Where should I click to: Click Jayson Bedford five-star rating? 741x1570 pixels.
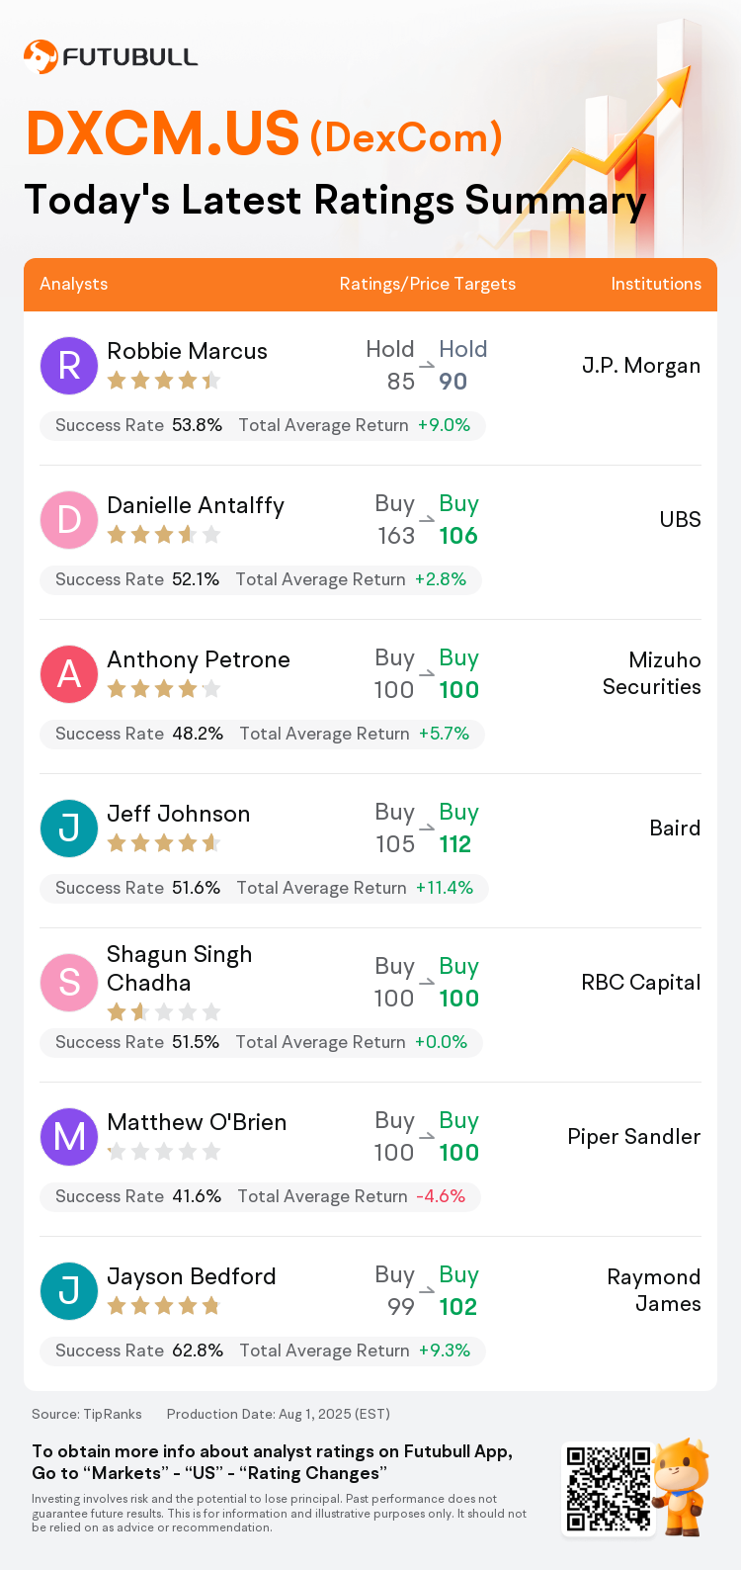164,1306
